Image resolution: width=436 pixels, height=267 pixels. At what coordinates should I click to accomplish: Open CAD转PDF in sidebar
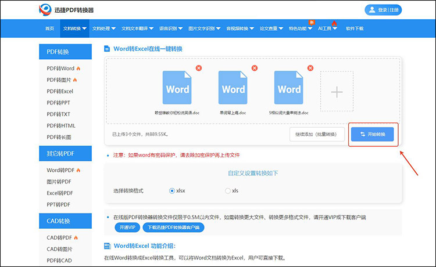(x=59, y=237)
